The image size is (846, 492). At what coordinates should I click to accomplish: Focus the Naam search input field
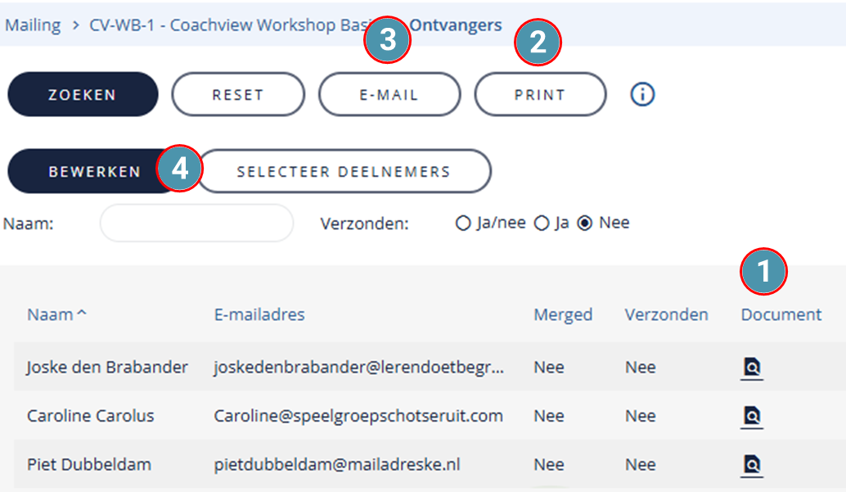[196, 223]
